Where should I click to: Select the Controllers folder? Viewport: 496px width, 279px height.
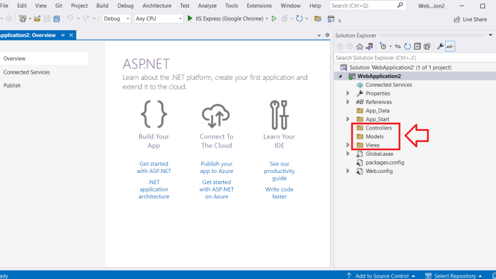[379, 128]
